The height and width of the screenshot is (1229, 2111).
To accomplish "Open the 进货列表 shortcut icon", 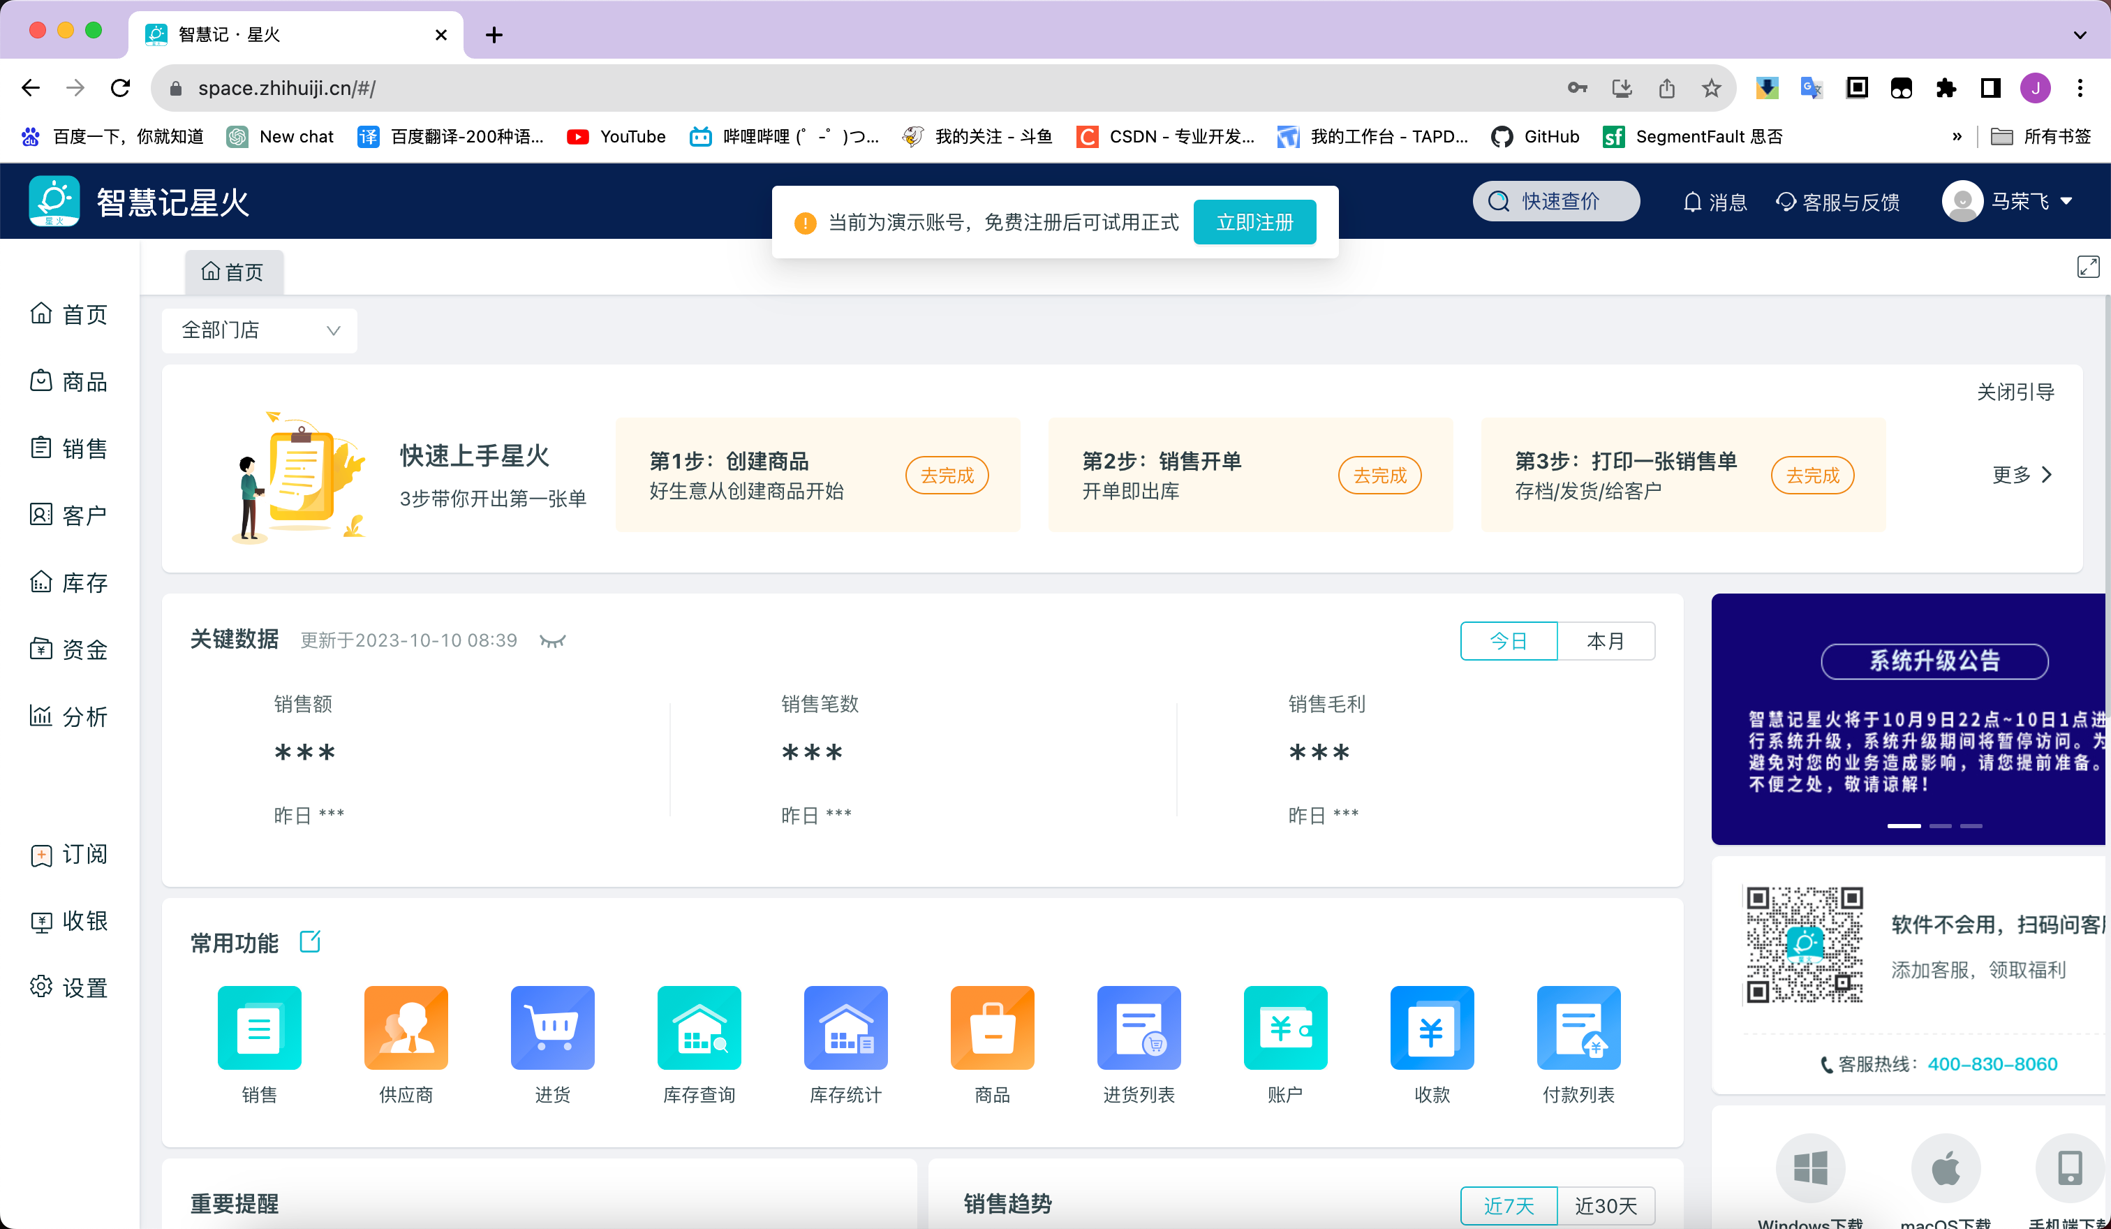I will point(1139,1027).
